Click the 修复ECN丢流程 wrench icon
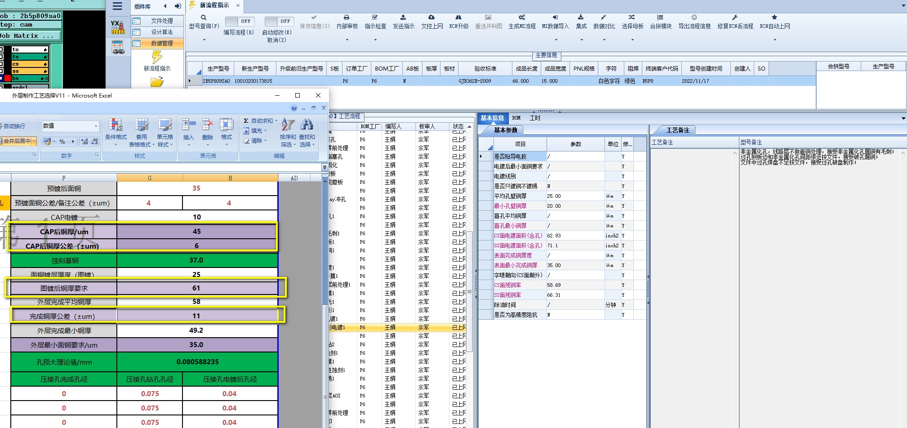Screen dimensions: 907x428 click(x=735, y=17)
